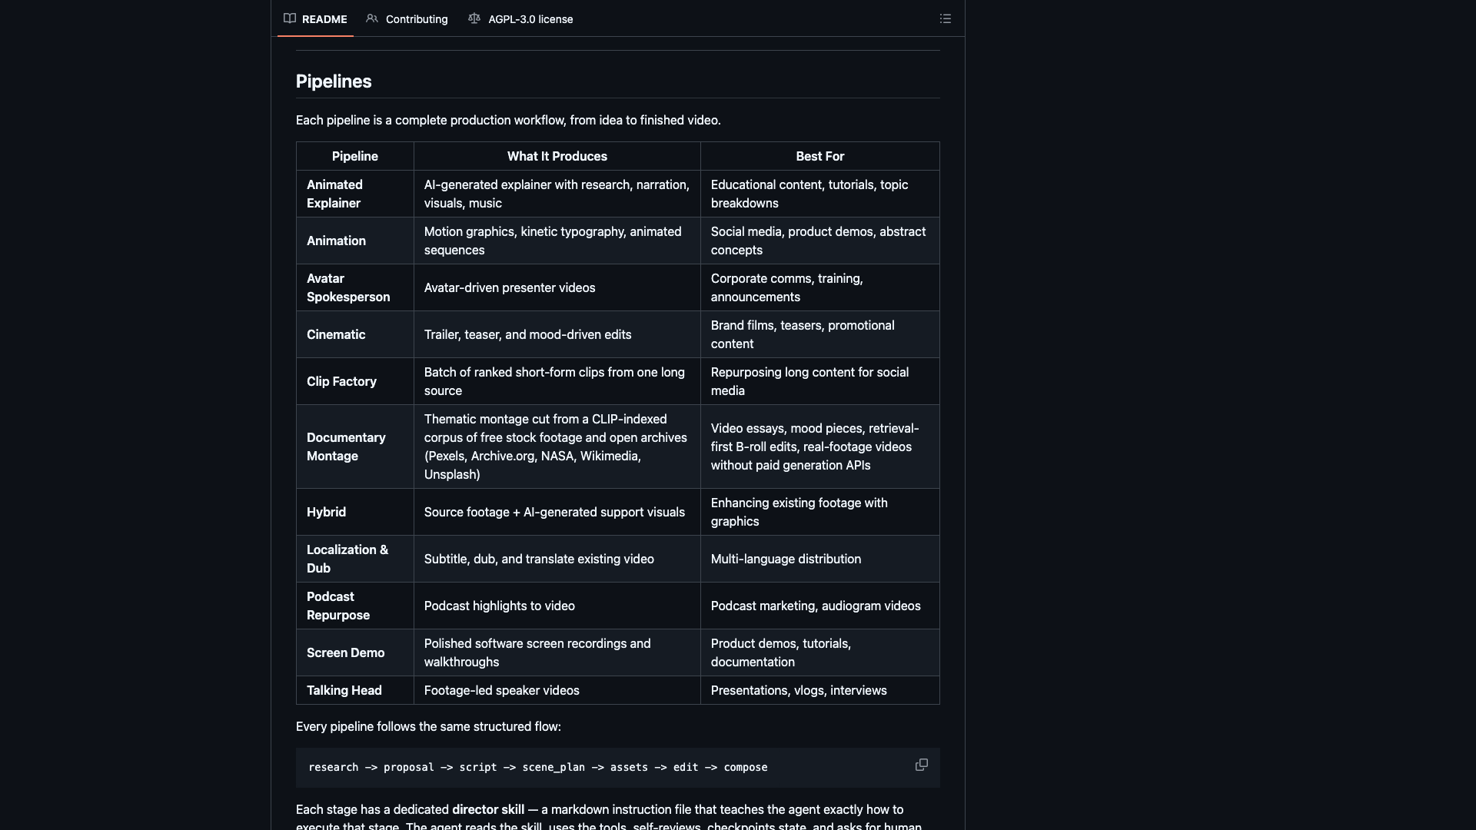Click the Cinematic pipeline name
The height and width of the screenshot is (830, 1476).
[x=336, y=334]
